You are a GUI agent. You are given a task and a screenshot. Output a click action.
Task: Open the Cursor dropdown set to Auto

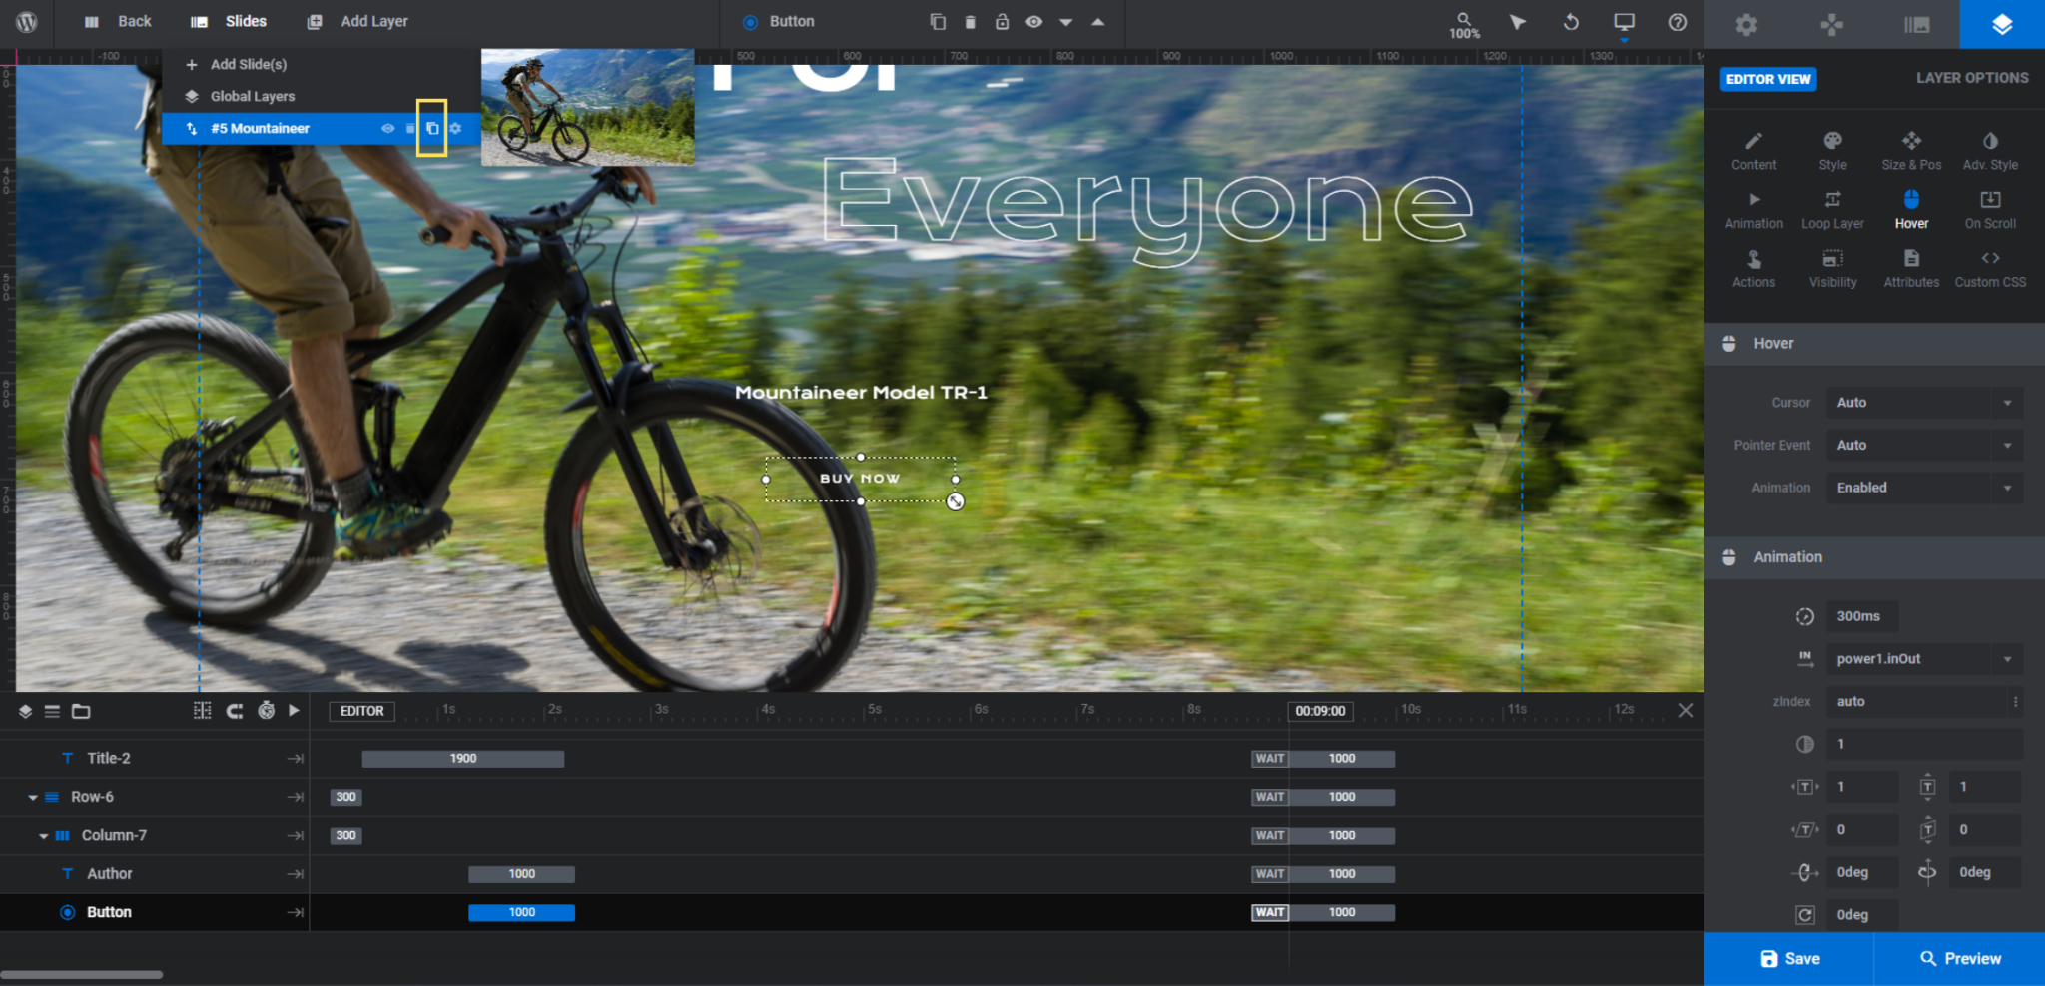tap(1924, 403)
